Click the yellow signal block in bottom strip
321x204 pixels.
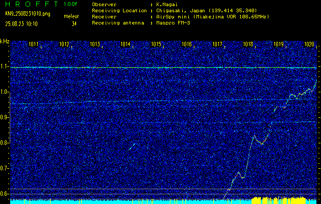pos(279,200)
